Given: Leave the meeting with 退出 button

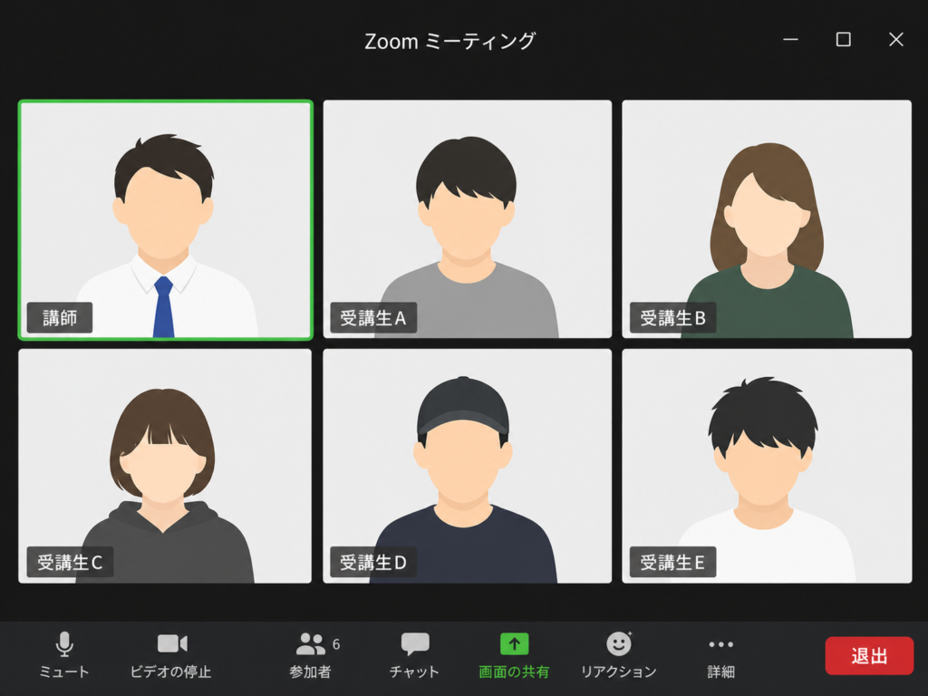Looking at the screenshot, I should click(869, 656).
